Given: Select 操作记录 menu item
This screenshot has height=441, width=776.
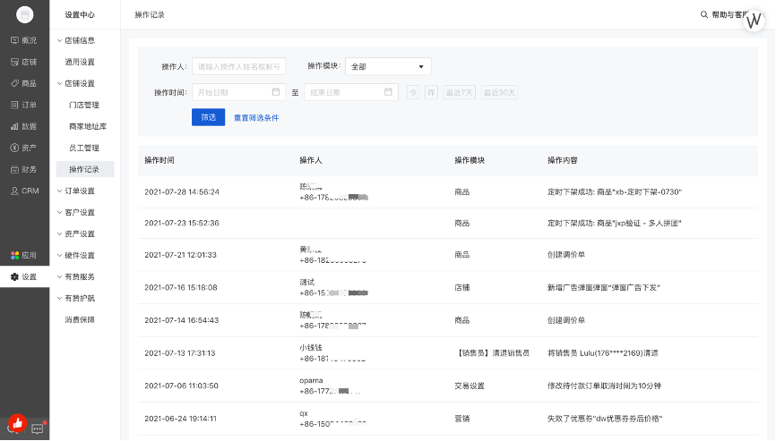Looking at the screenshot, I should 84,169.
